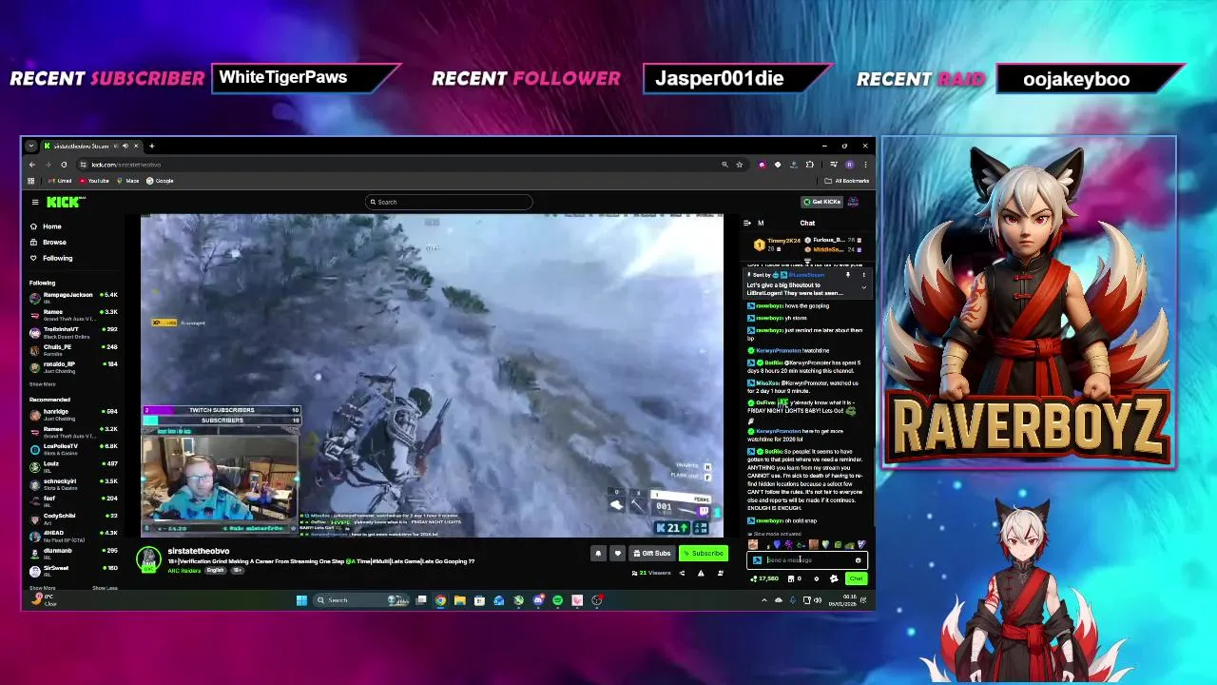
Task: Open Chrome profile avatar
Action: coord(849,165)
